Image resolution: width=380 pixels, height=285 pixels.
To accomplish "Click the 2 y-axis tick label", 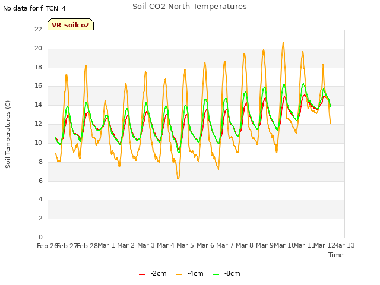I will point(40,218).
